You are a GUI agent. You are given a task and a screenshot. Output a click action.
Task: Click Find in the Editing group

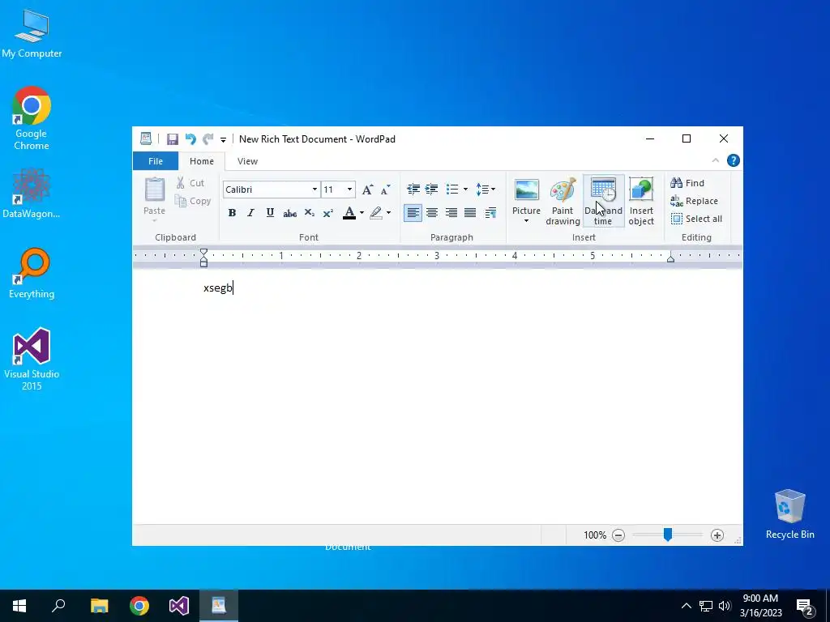[x=687, y=183]
